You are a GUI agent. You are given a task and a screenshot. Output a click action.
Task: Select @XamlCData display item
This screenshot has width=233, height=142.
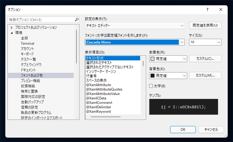pyautogui.click(x=96, y=98)
